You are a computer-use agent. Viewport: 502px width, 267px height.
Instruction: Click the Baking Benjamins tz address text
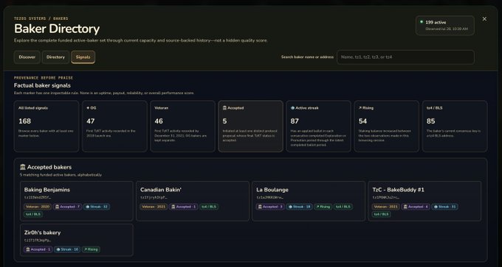pyautogui.click(x=38, y=197)
